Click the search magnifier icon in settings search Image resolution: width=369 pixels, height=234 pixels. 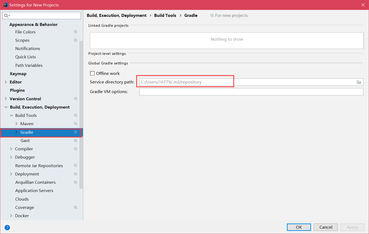coord(7,16)
